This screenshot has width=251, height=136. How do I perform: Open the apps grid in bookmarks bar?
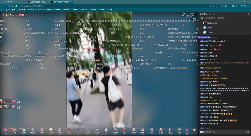[2, 10]
